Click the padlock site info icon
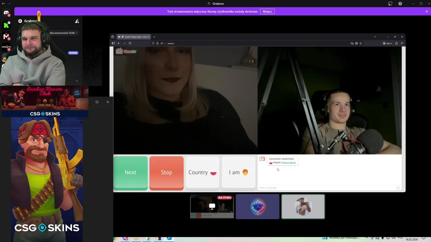This screenshot has height=242, width=431. (x=157, y=43)
